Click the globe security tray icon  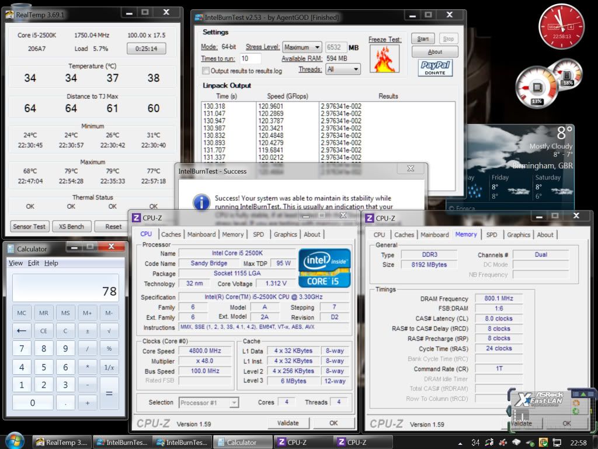pyautogui.click(x=544, y=443)
